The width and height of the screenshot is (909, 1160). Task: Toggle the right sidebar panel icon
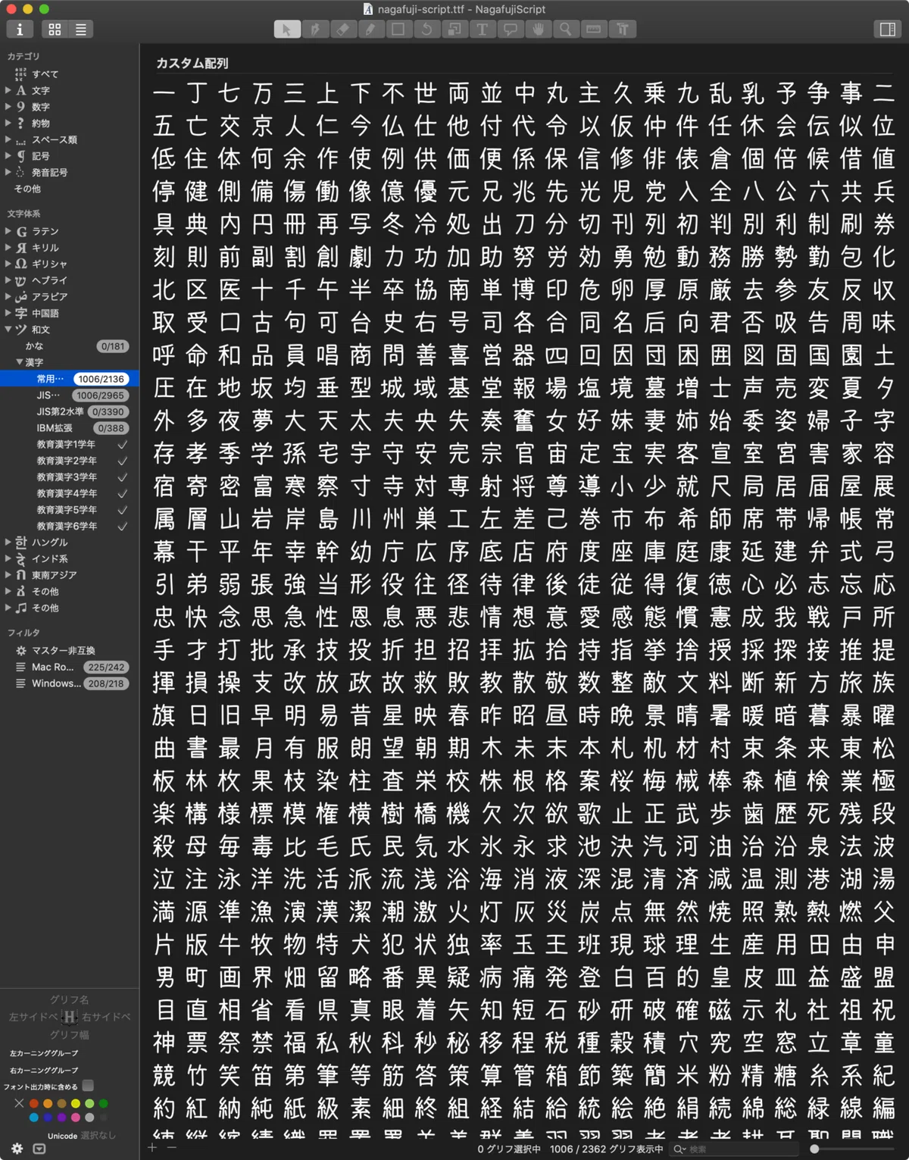(x=887, y=30)
